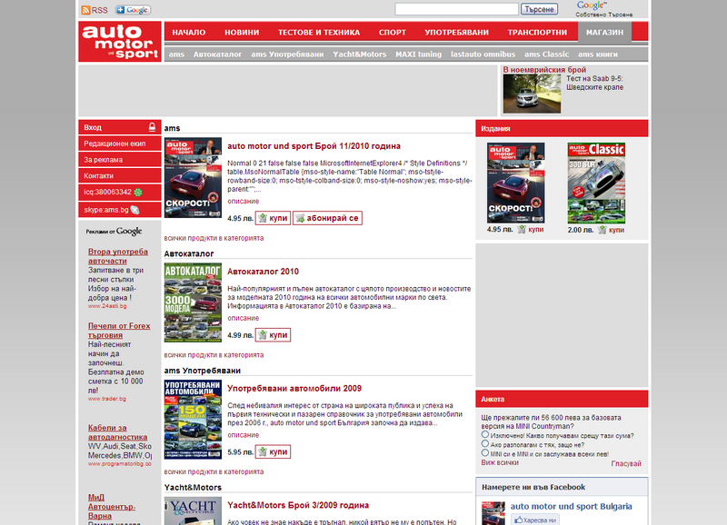Image resolution: width=727 pixels, height=525 pixels.
Task: Open Контакти sidebar link
Action: click(120, 176)
